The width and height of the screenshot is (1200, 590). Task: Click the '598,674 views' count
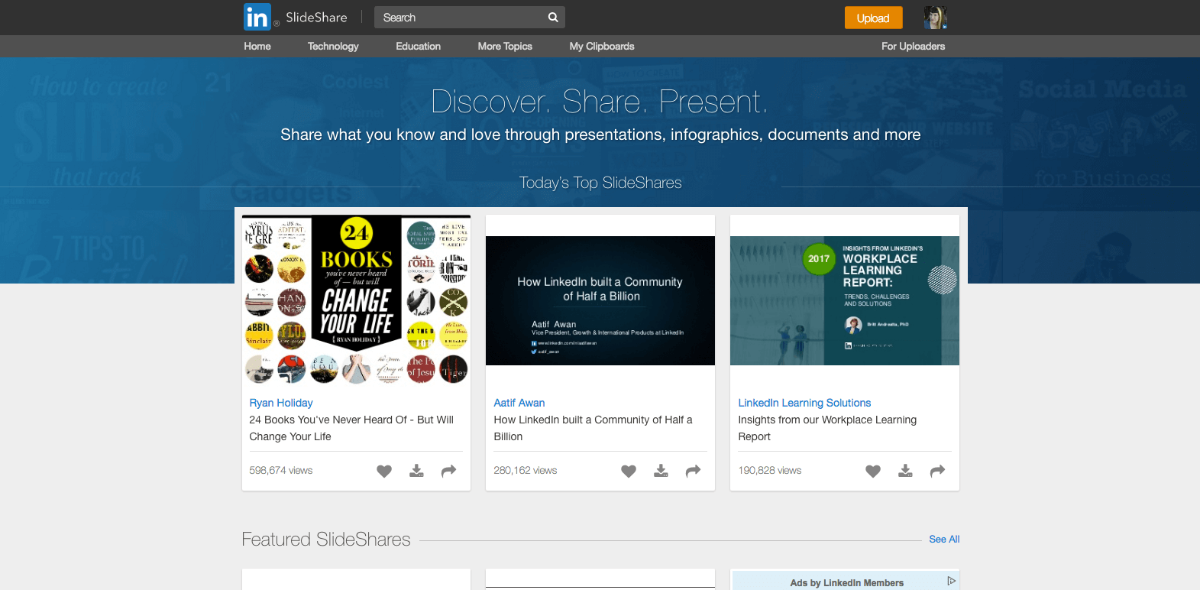coord(281,471)
